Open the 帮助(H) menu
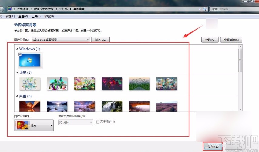The height and width of the screenshot is (152, 259). [49, 16]
